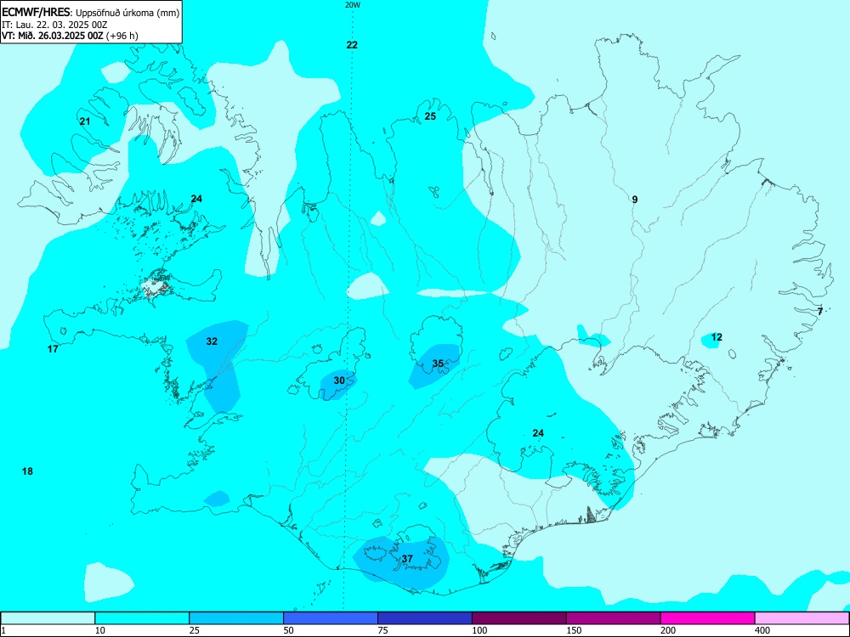
Task: Click the legend label 400
Action: pos(762,630)
